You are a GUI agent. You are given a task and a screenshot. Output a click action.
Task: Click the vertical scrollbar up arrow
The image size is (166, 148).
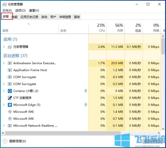[163, 36]
